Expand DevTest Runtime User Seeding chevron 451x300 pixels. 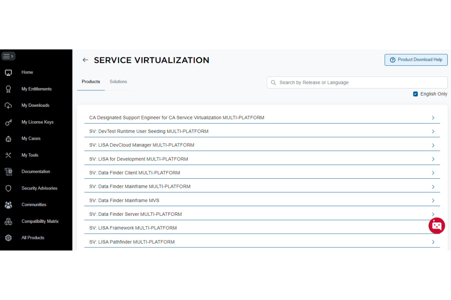(433, 131)
